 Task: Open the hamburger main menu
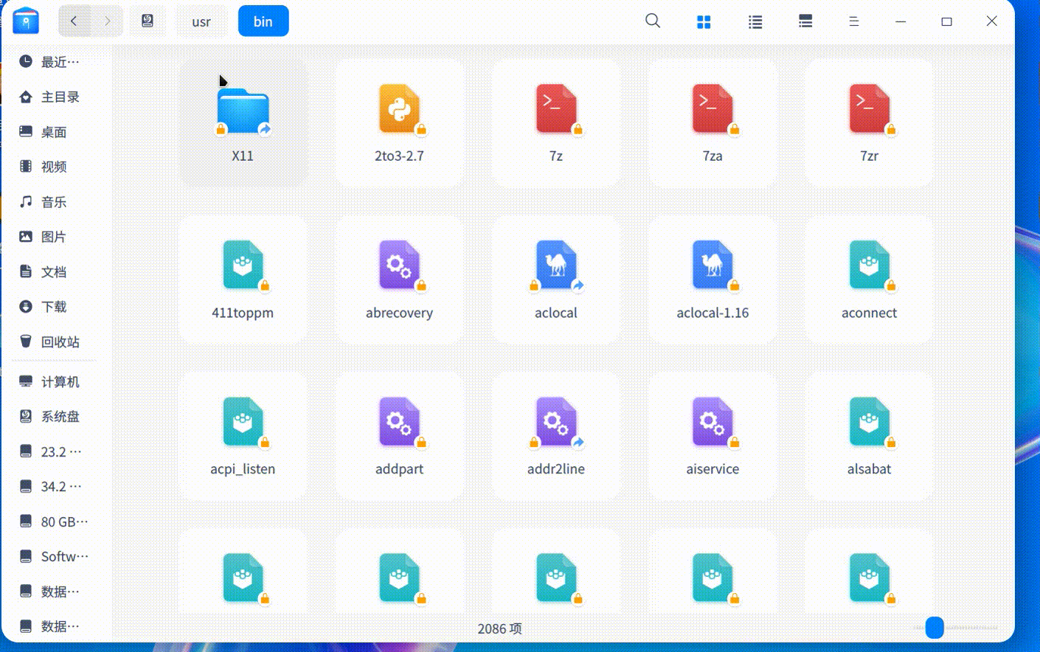tap(853, 22)
